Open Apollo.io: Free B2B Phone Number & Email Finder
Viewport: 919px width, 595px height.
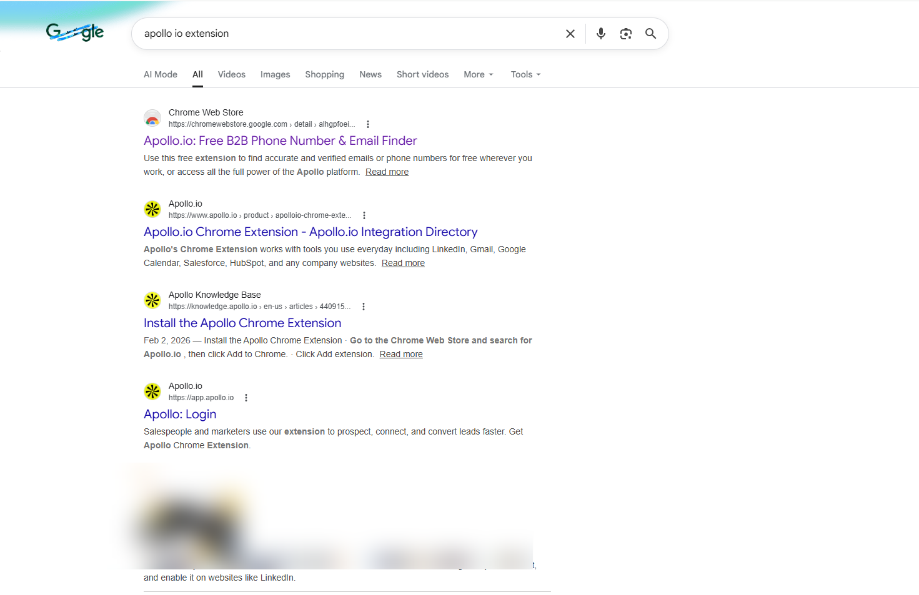[281, 140]
